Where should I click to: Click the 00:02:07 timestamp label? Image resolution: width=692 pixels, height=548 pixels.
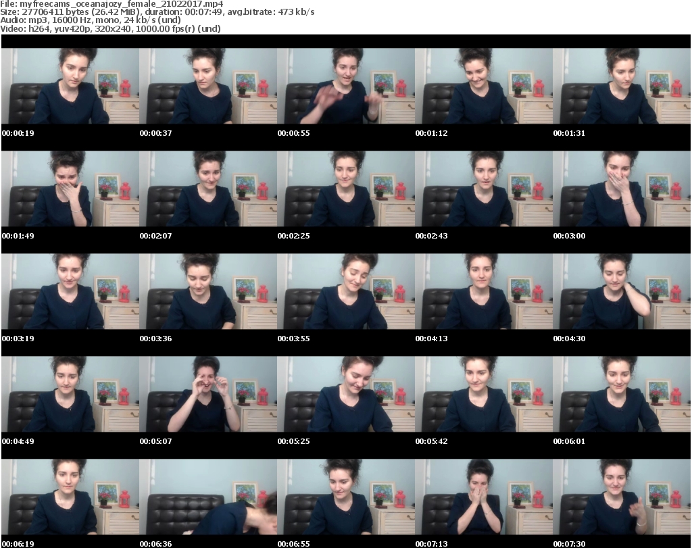coord(156,236)
